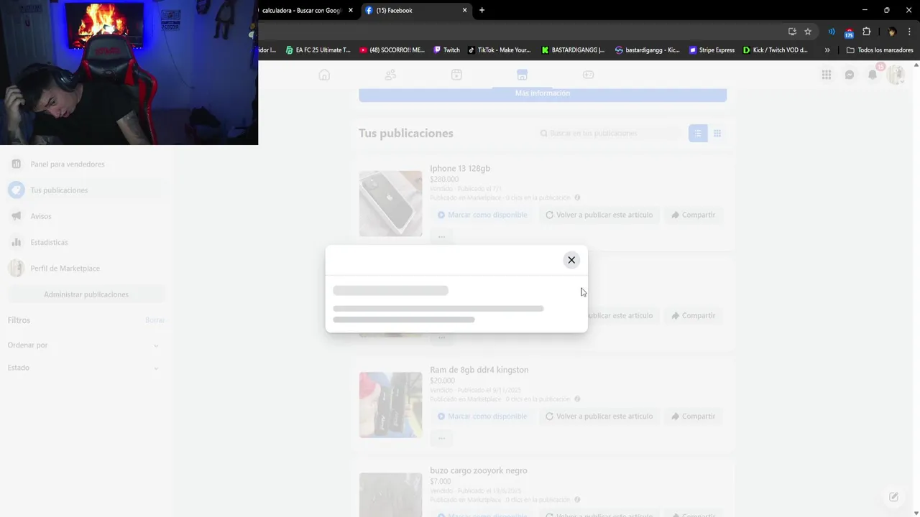The width and height of the screenshot is (920, 517).
Task: Expand the Estado filter
Action: click(86, 368)
